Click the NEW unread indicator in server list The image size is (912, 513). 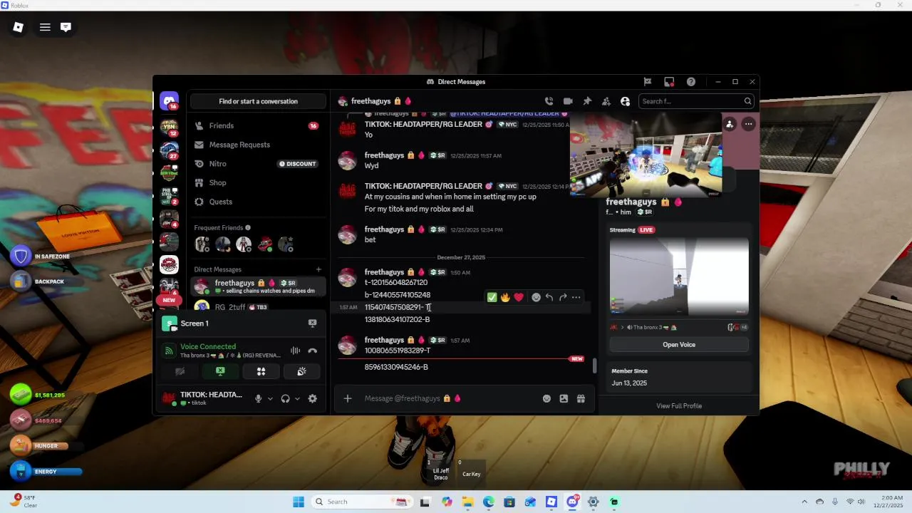[169, 300]
